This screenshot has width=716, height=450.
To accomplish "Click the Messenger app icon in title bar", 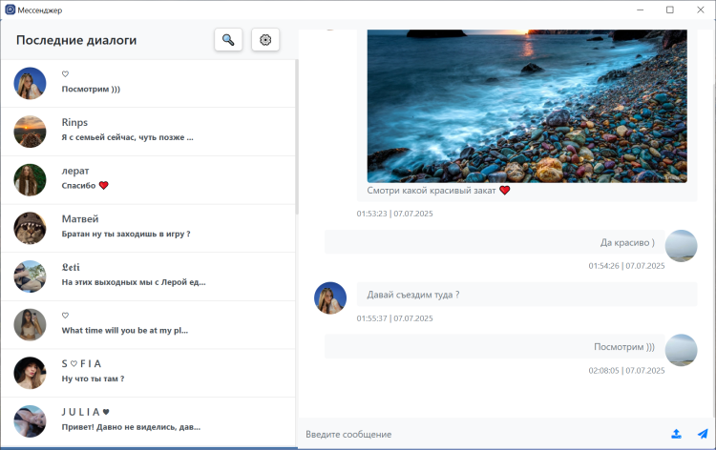I will 11,10.
